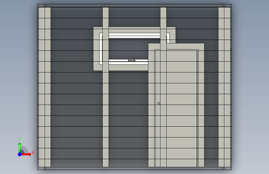Viewport: 269px width, 174px height.
Task: Select the window handle on lower window sash
Action: point(132,60)
